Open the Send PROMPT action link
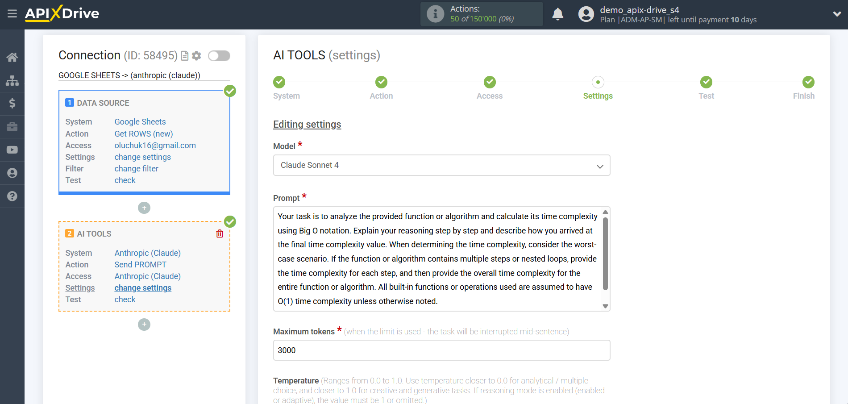Image resolution: width=848 pixels, height=404 pixels. pyautogui.click(x=141, y=265)
